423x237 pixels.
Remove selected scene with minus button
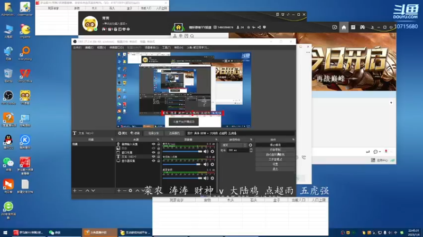click(x=80, y=191)
